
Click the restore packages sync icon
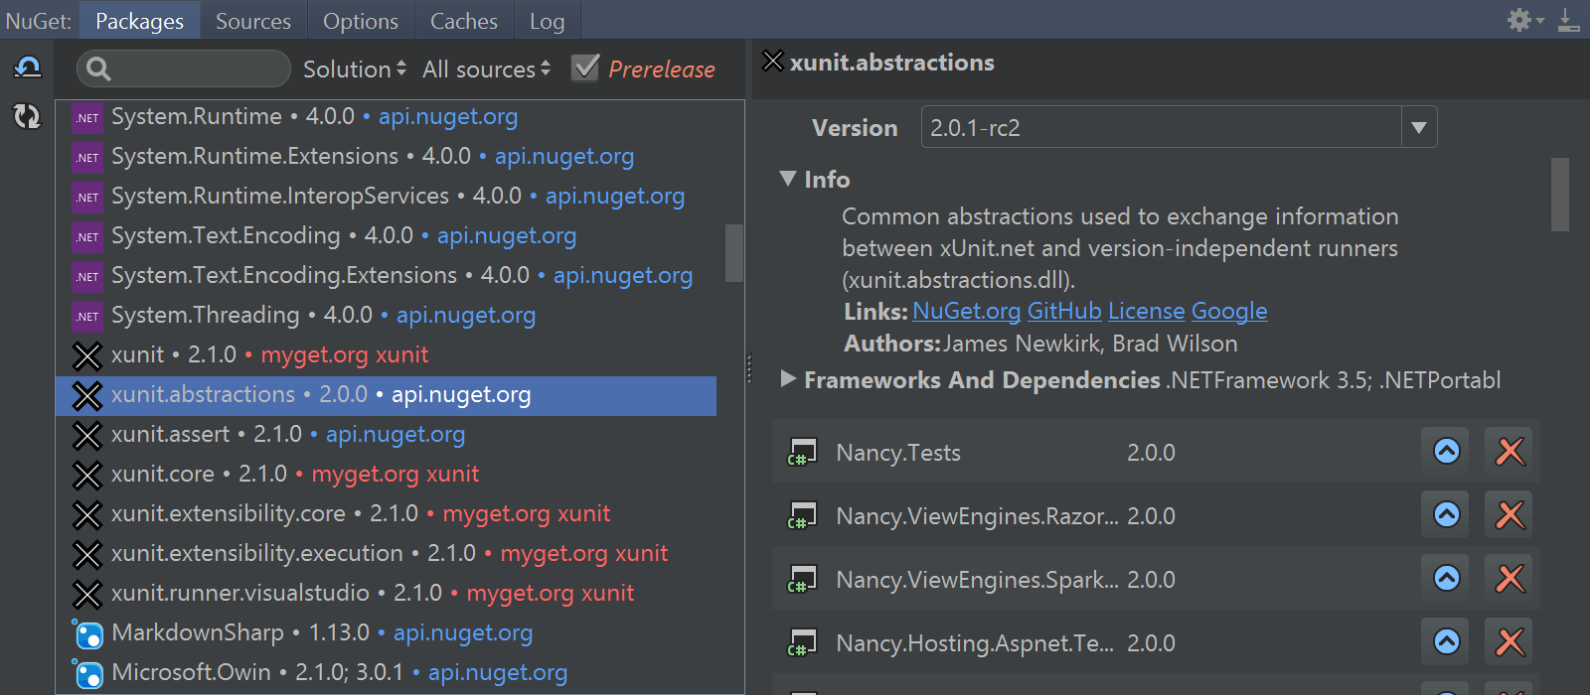point(27,116)
